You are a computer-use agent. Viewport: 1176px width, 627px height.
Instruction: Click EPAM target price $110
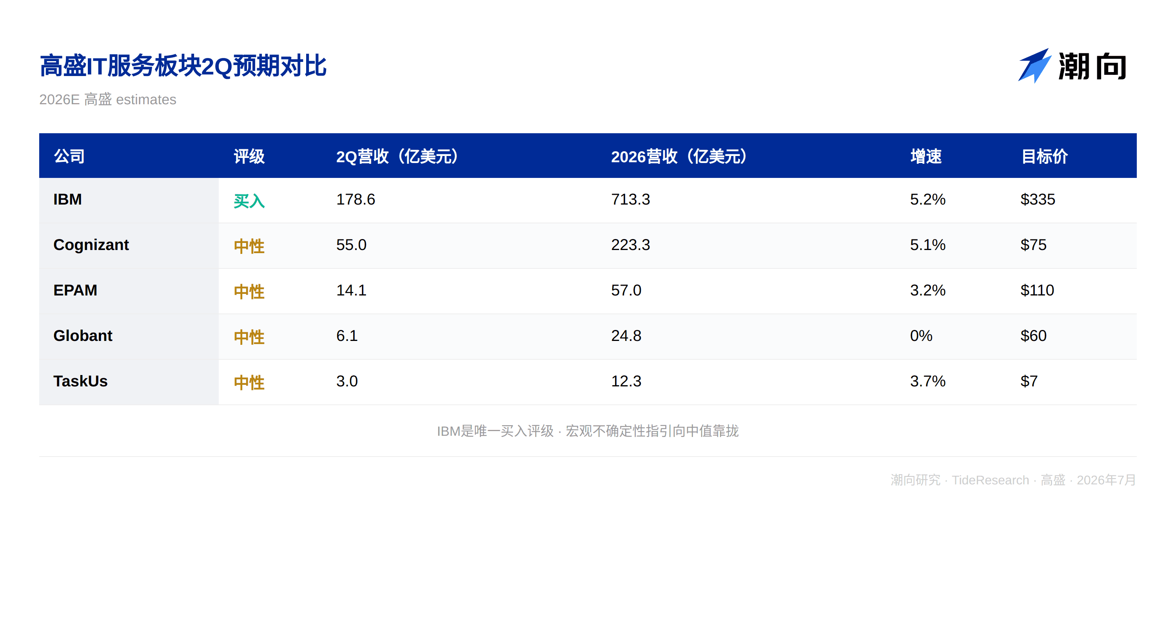(x=1037, y=290)
